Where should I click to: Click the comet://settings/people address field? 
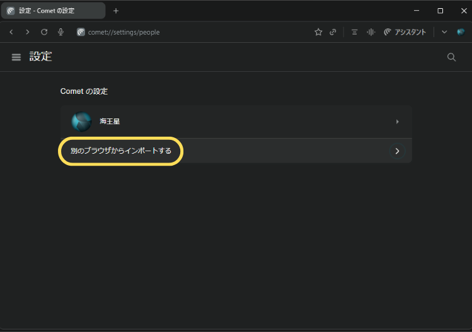coord(189,32)
